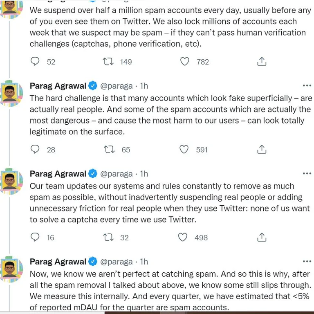Click the @paraga handle on the 'Our team updates' tweet

click(117, 174)
